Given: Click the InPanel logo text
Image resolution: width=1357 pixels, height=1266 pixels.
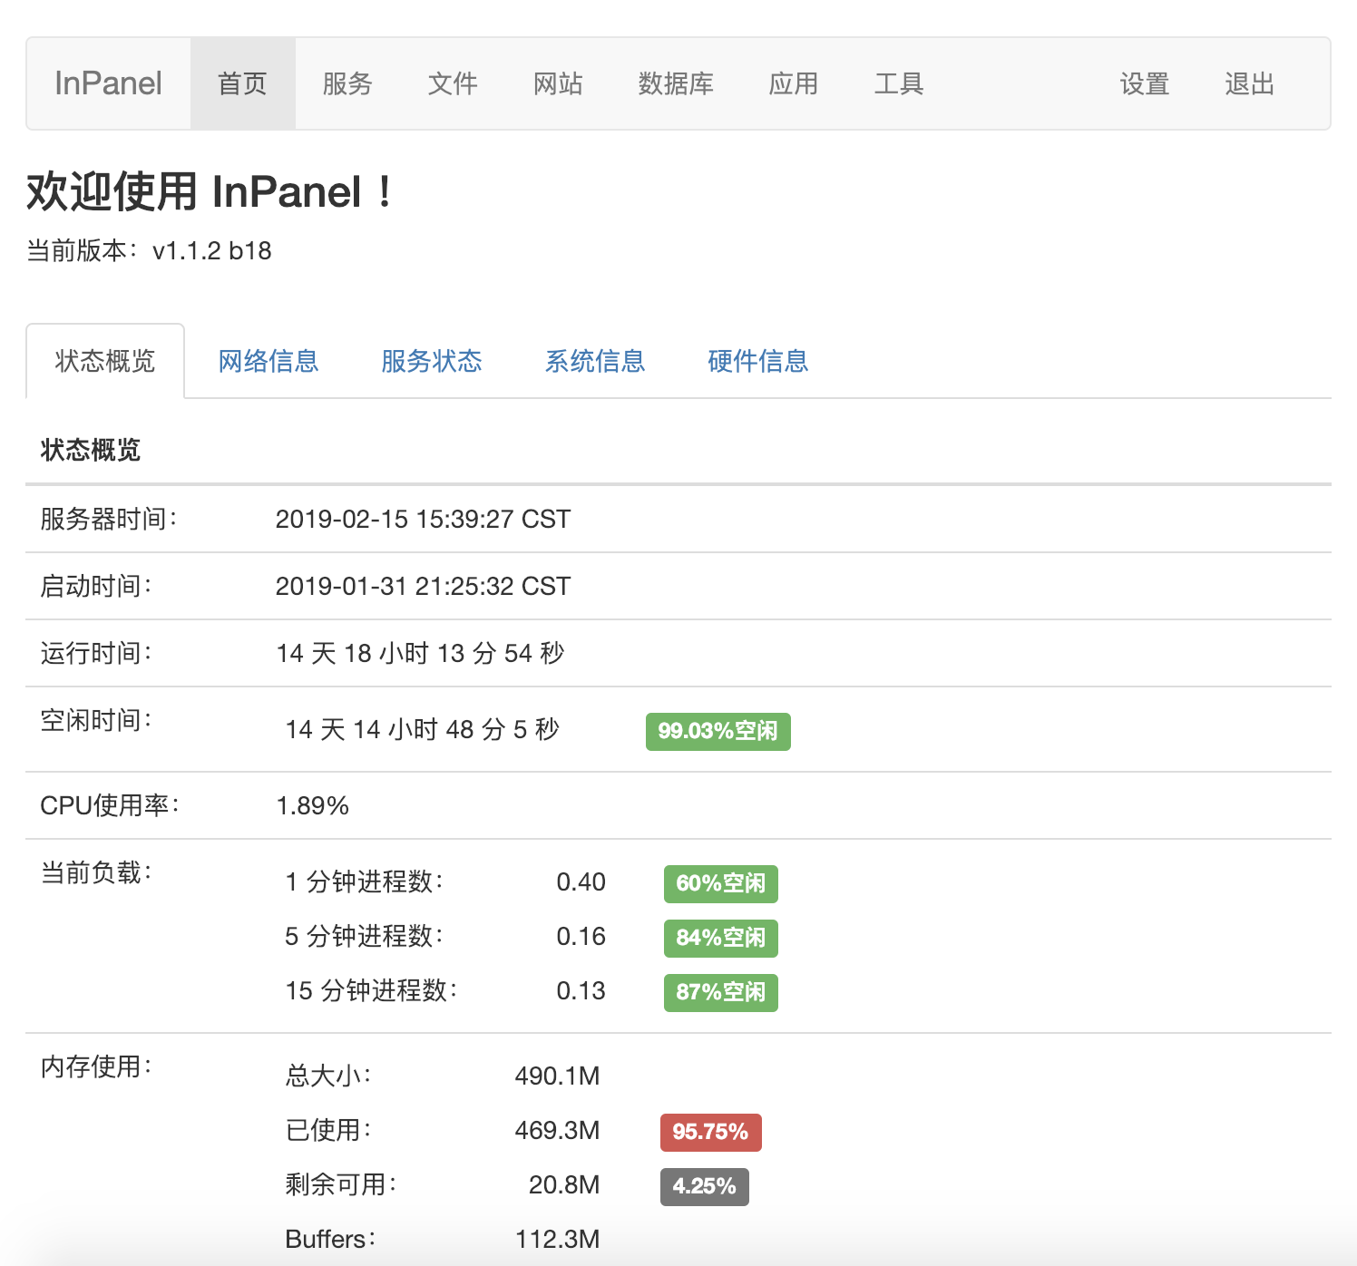Looking at the screenshot, I should (108, 83).
